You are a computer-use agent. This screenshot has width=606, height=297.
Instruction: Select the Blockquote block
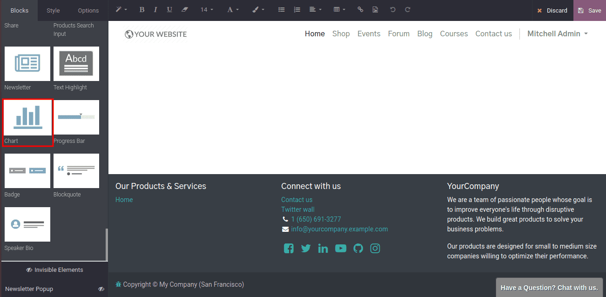click(76, 171)
